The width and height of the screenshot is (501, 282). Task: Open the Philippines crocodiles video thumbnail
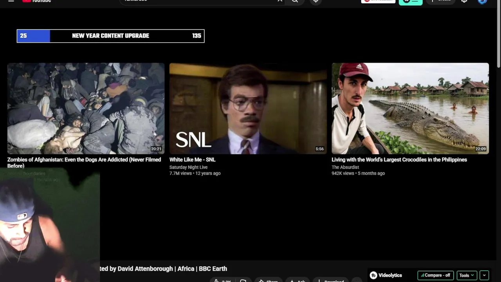pyautogui.click(x=410, y=108)
